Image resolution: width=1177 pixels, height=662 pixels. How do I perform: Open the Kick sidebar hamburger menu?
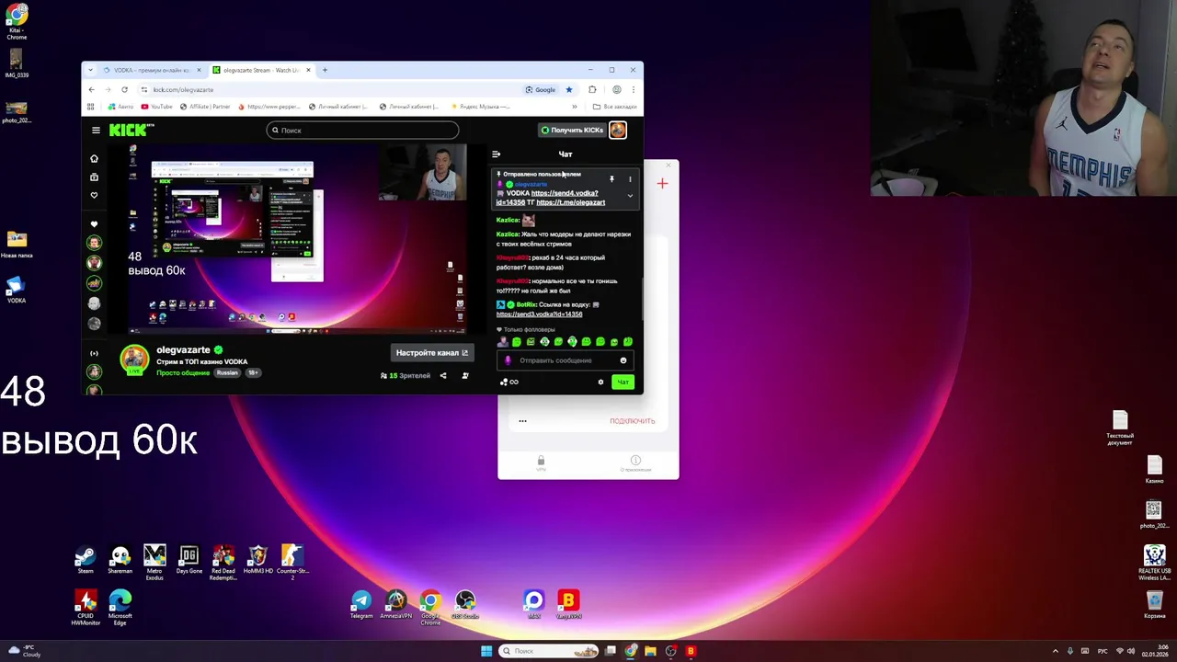[96, 130]
